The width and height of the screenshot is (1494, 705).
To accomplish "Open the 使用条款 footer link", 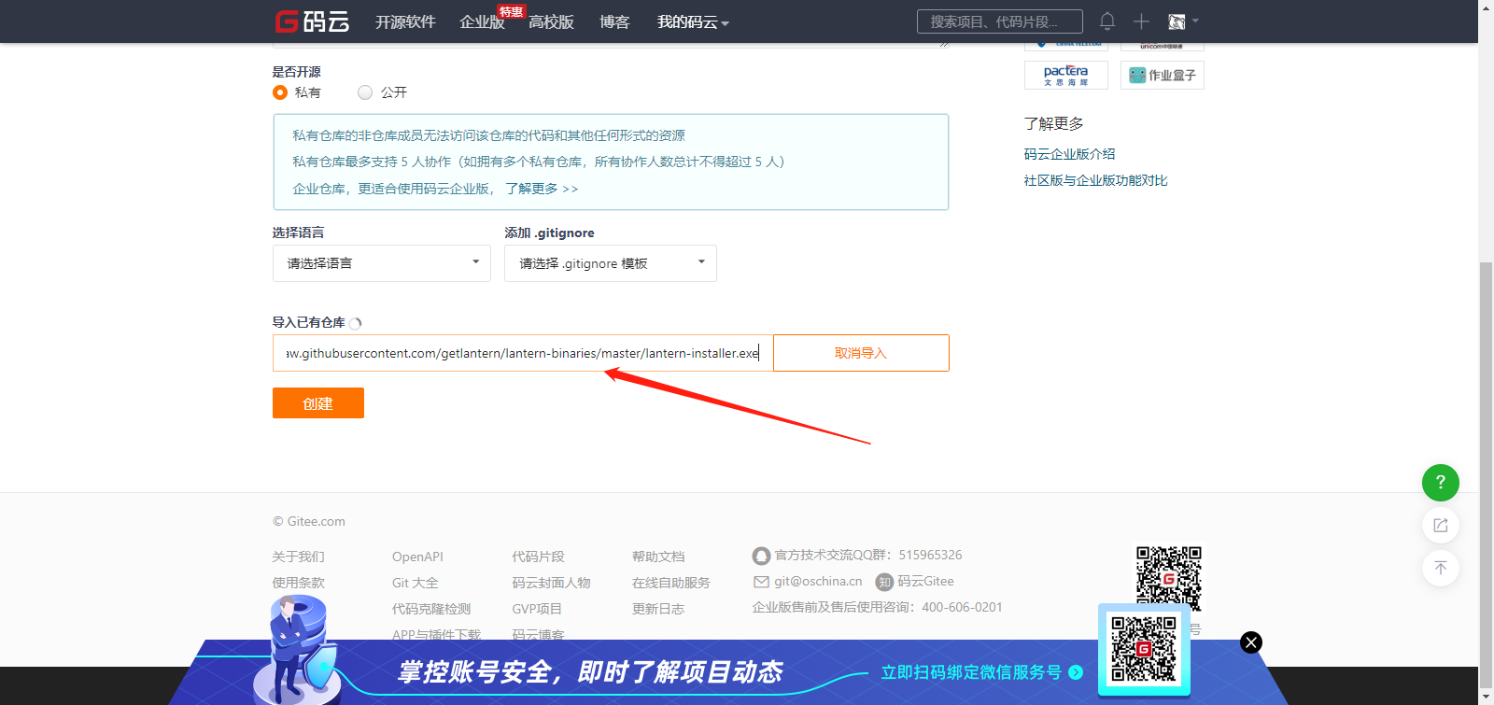I will pyautogui.click(x=299, y=583).
